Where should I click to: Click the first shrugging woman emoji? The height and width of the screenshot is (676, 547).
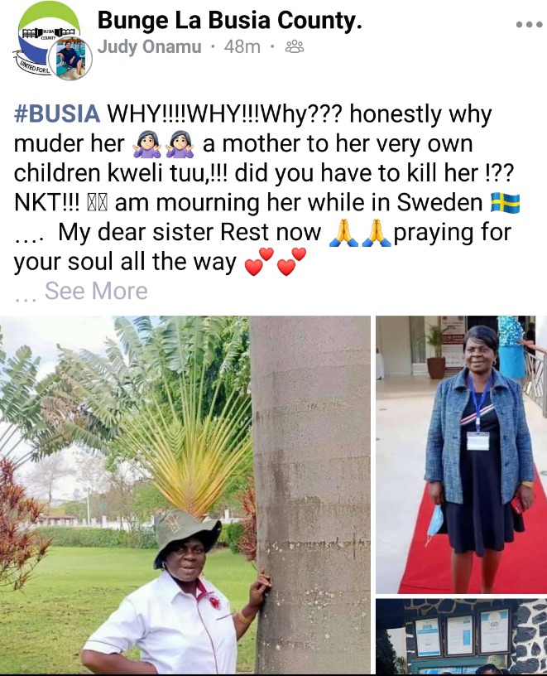pyautogui.click(x=147, y=144)
